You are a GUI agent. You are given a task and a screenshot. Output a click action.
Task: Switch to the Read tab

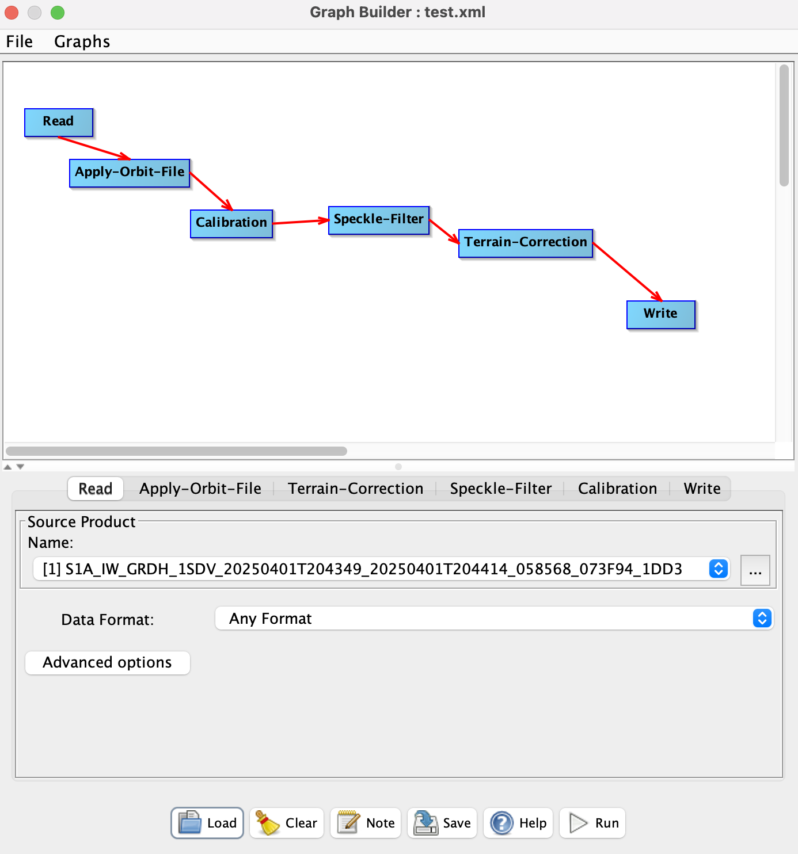96,489
